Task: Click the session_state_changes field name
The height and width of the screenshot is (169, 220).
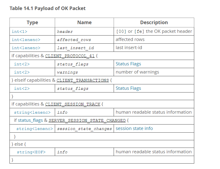Action: (x=84, y=129)
